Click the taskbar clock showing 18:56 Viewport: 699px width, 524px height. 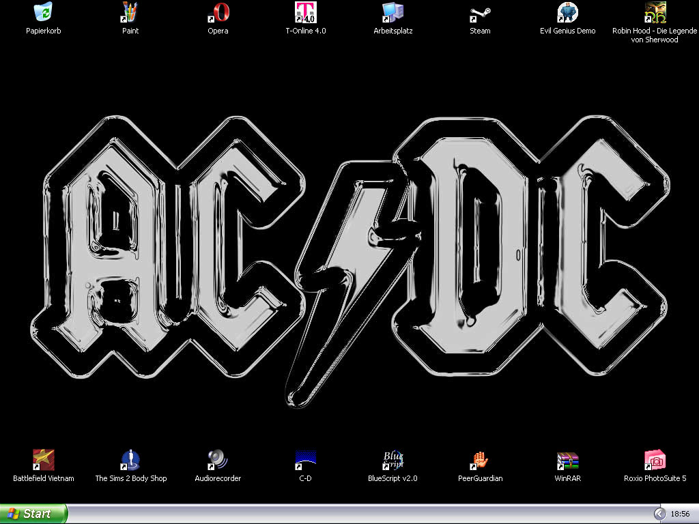click(681, 514)
